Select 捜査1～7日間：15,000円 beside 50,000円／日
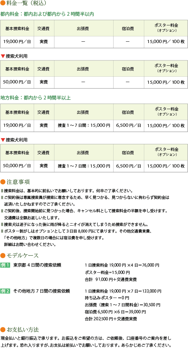Image resolution: width=188 pixels, height=348 pixels. [x=84, y=166]
